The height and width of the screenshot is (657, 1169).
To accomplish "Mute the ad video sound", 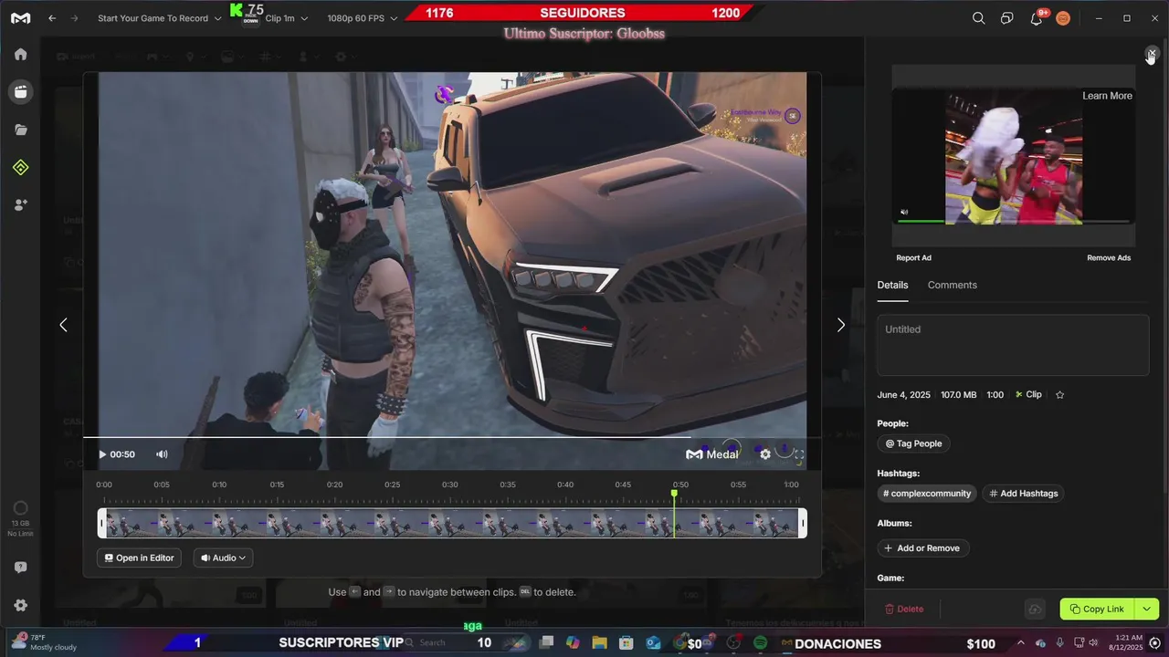I will click(904, 213).
